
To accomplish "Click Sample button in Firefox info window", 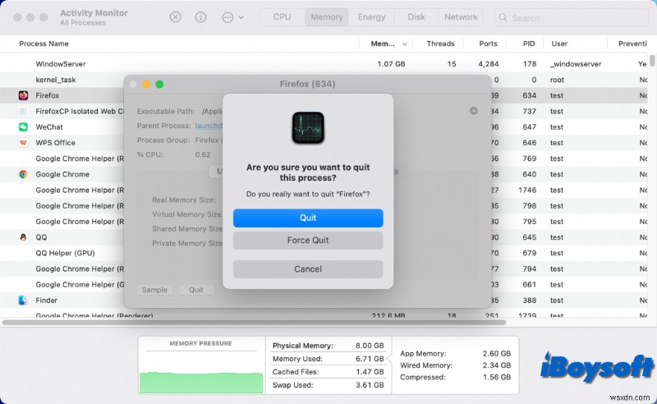I will click(154, 290).
